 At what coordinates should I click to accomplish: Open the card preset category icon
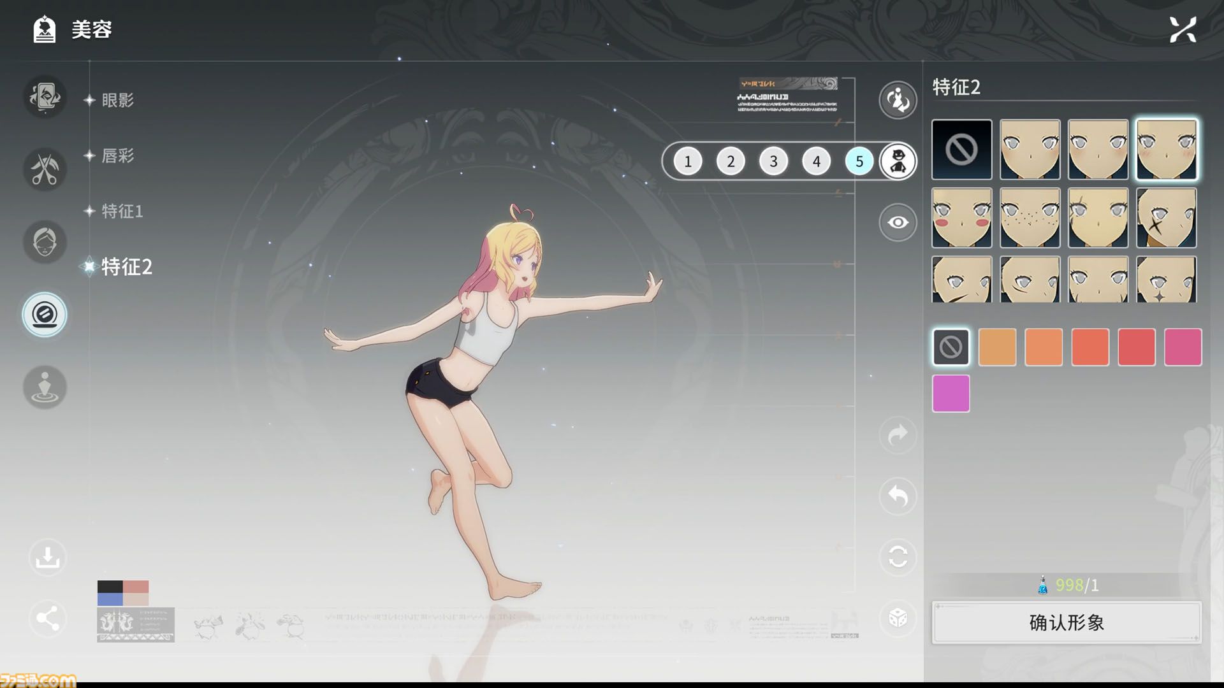45,97
